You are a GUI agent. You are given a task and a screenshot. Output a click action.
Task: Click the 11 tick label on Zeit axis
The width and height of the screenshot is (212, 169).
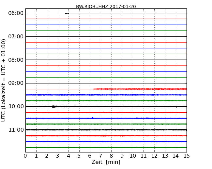click(144, 156)
